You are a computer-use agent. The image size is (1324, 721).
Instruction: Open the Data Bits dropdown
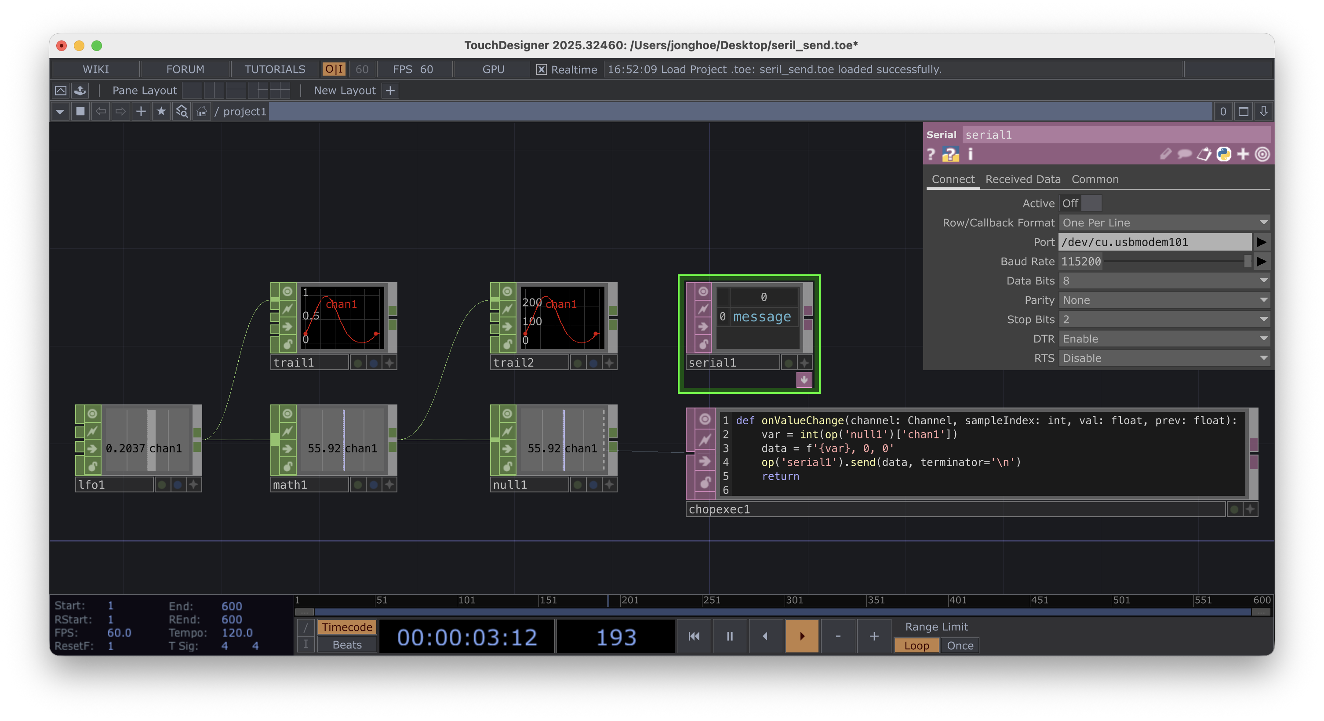1164,280
